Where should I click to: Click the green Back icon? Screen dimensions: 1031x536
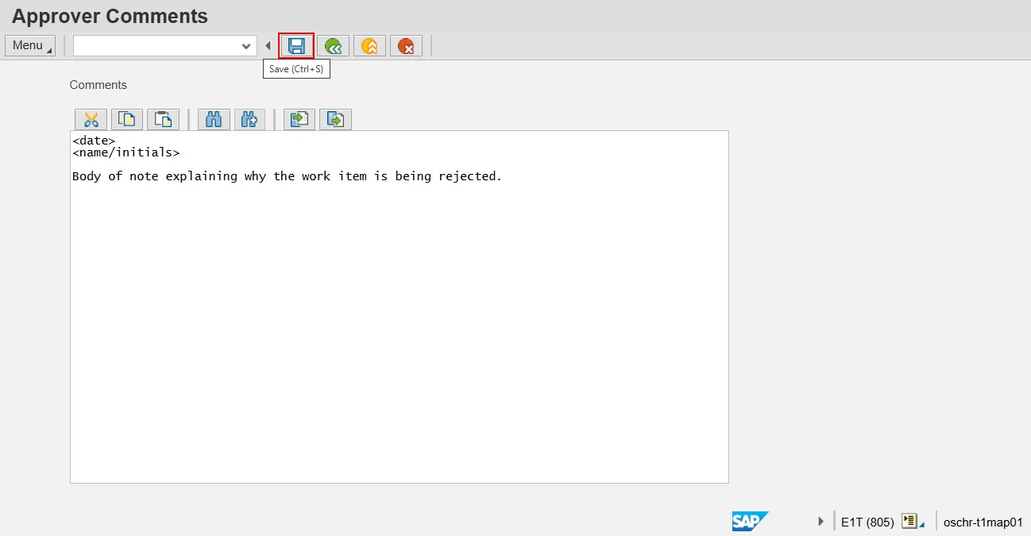pyautogui.click(x=333, y=46)
